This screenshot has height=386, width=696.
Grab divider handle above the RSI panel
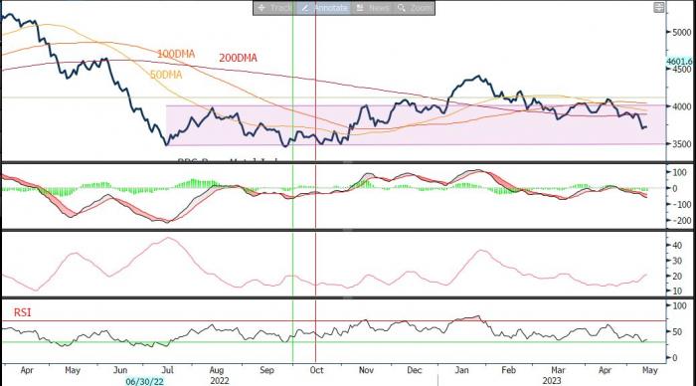tap(348, 297)
